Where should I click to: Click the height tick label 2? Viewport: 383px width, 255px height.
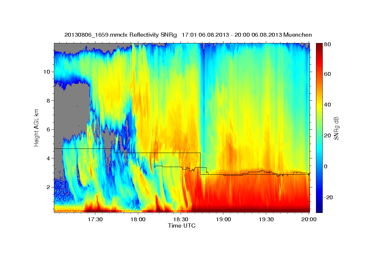(x=48, y=187)
